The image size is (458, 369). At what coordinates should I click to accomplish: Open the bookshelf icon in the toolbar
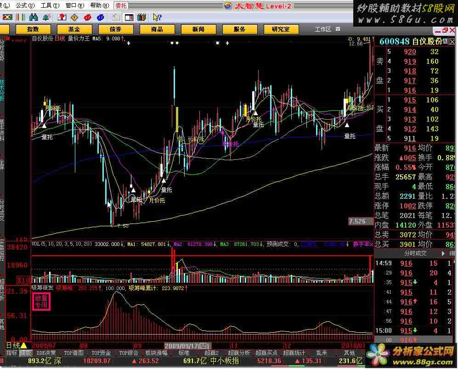click(x=141, y=17)
